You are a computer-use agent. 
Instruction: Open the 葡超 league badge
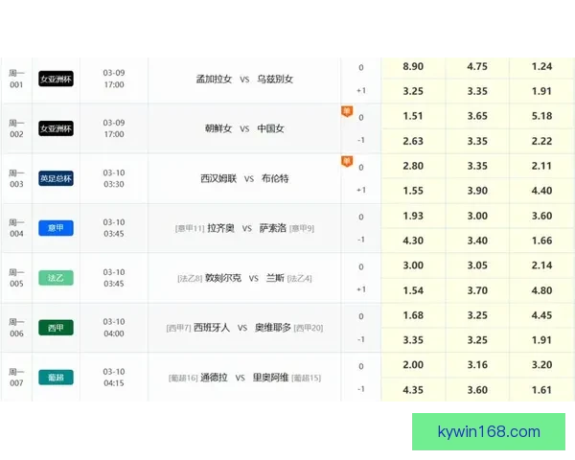pos(56,378)
